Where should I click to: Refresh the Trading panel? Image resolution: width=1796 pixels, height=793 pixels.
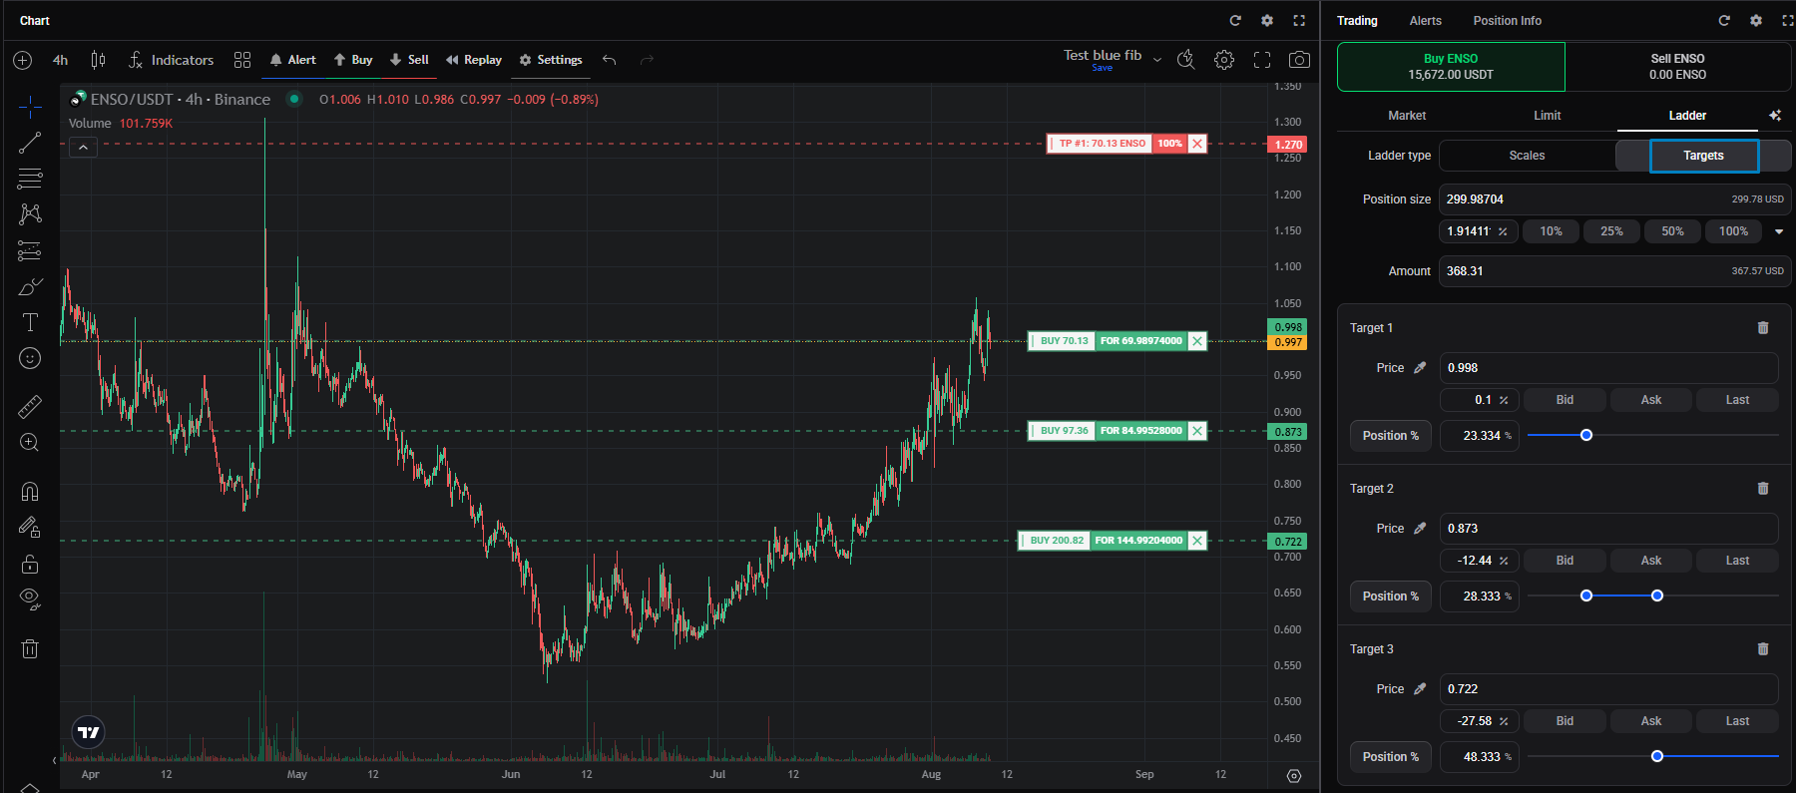[x=1724, y=20]
